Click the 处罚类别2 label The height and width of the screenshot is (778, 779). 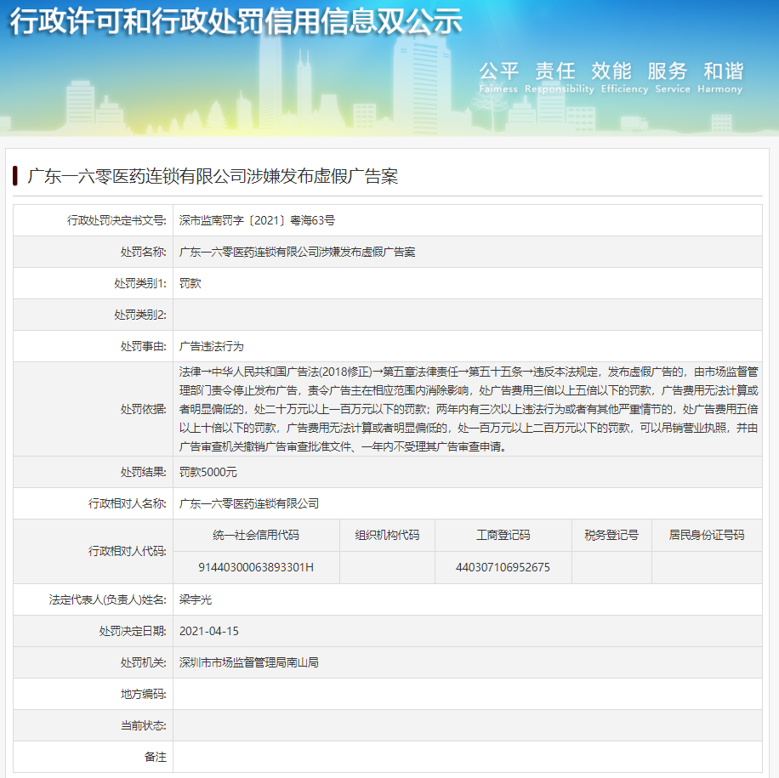[140, 315]
